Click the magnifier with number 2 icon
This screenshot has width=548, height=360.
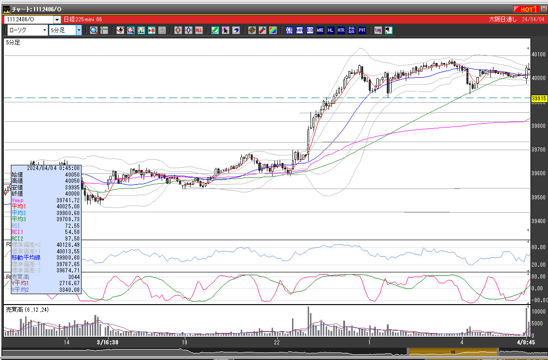pos(131,30)
